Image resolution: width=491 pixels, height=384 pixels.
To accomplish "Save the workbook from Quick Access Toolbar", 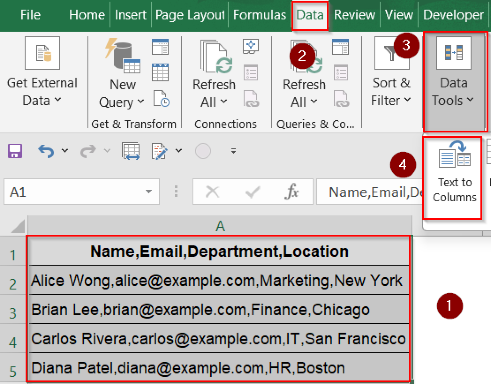I will tap(15, 151).
